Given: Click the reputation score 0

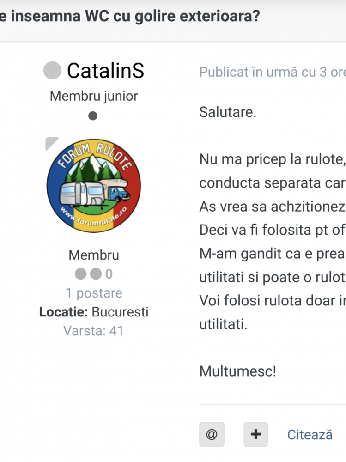Looking at the screenshot, I should point(109,274).
